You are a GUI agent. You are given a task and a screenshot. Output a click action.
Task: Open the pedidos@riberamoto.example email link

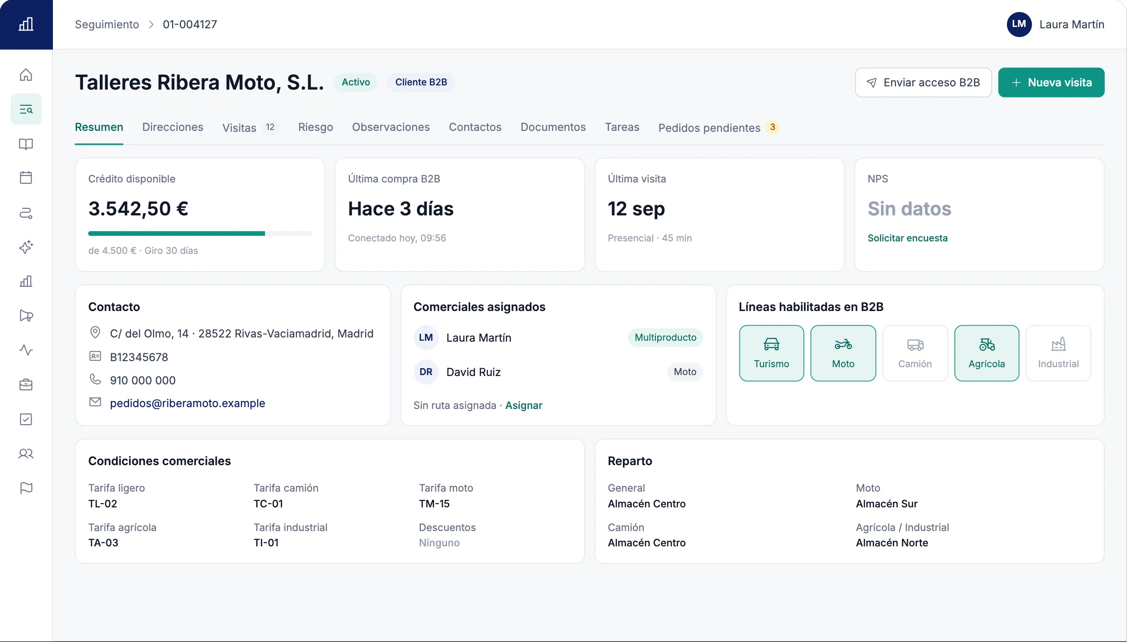[188, 403]
